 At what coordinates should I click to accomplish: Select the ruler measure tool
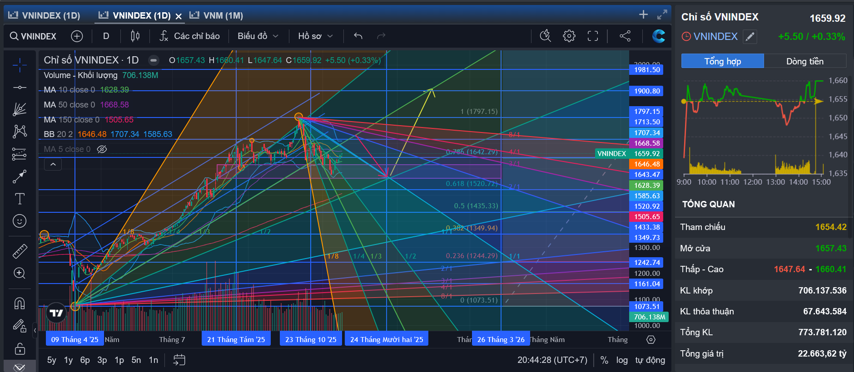coord(20,251)
